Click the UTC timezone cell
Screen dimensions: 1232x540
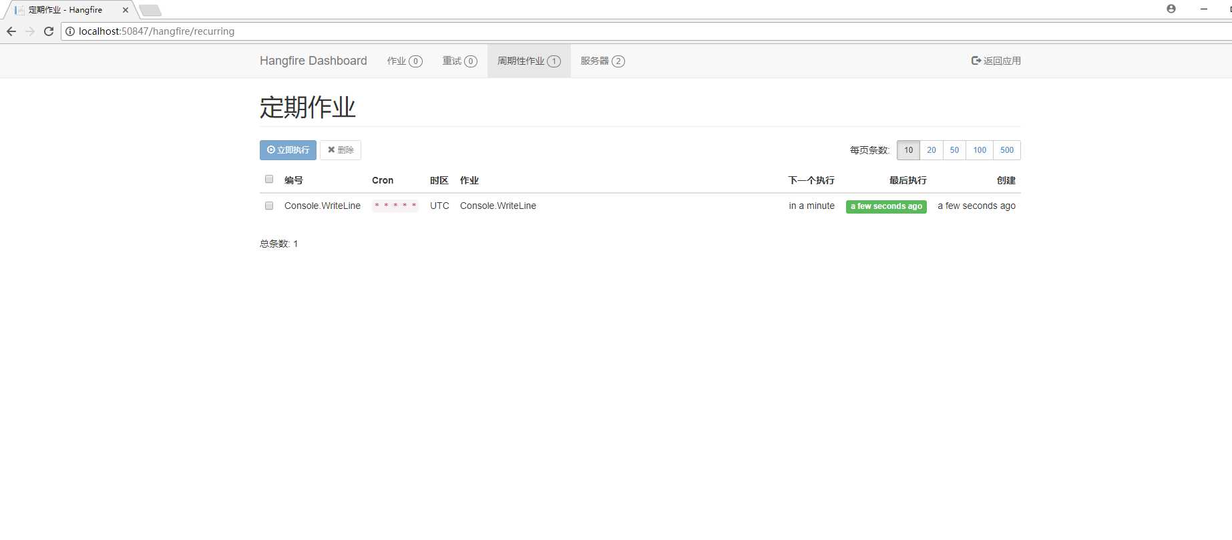pyautogui.click(x=439, y=206)
